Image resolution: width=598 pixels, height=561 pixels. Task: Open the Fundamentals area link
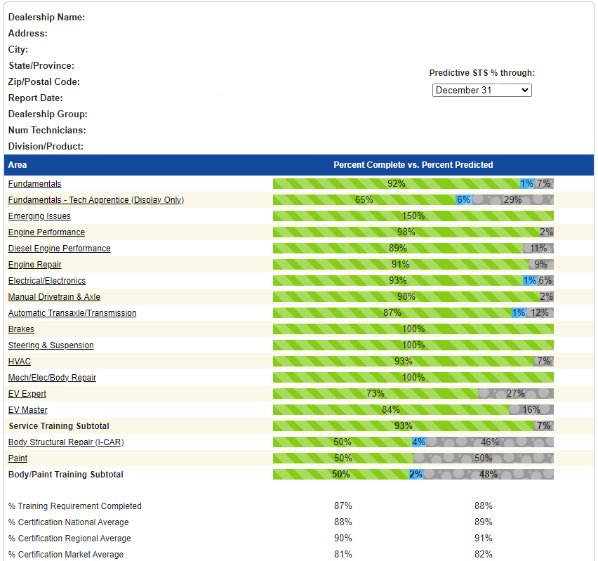[34, 184]
